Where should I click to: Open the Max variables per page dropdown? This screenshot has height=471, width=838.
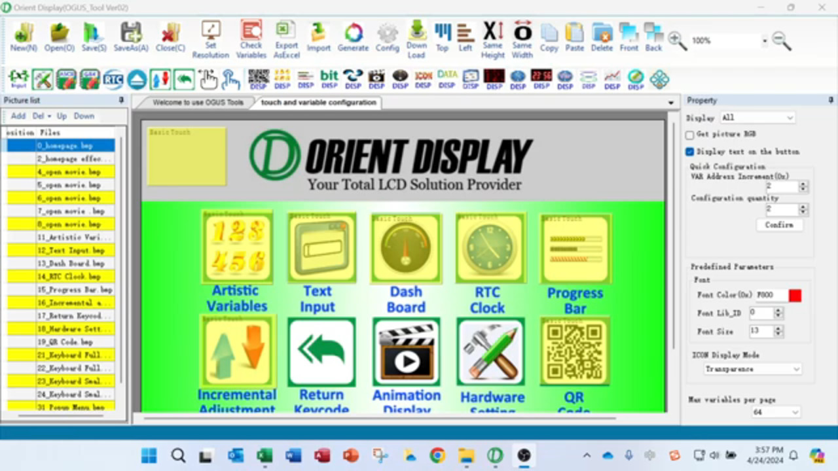tap(776, 412)
